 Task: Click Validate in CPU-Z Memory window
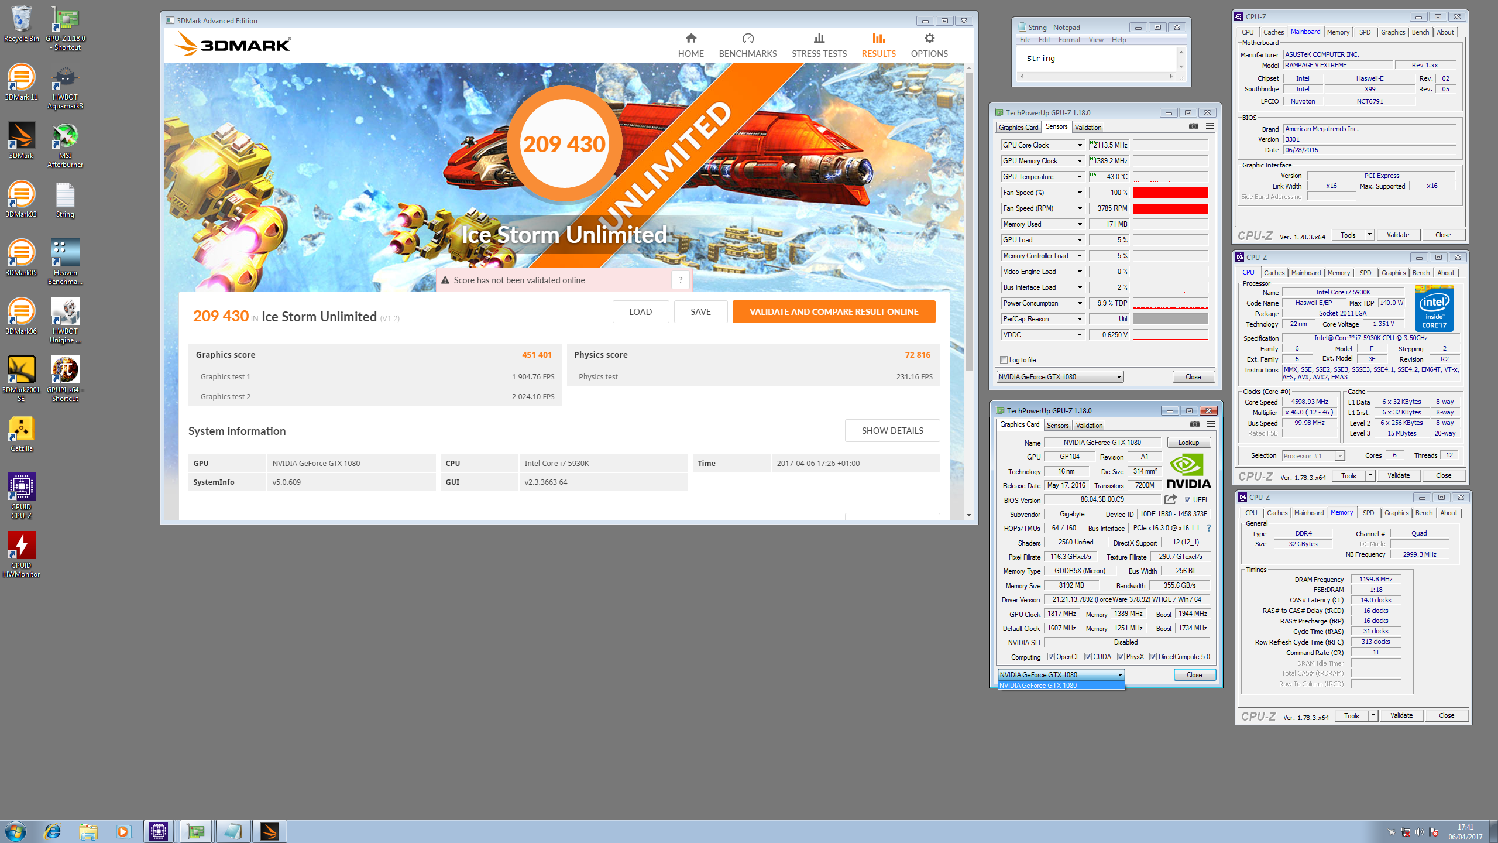tap(1401, 715)
